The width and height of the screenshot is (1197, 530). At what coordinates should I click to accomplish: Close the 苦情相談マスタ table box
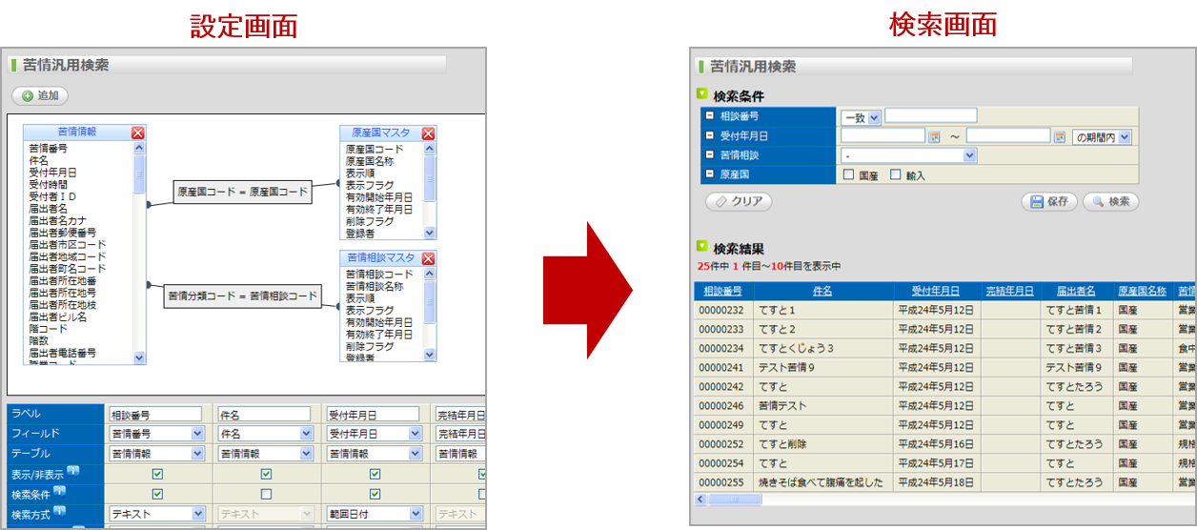[429, 258]
